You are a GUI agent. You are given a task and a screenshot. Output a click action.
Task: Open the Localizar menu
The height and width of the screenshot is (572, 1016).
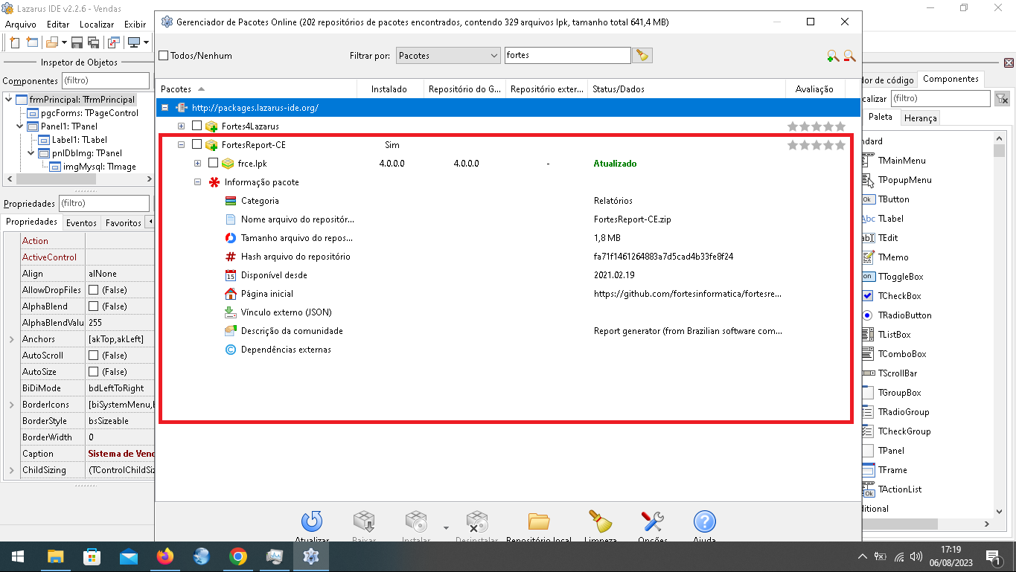pos(97,25)
